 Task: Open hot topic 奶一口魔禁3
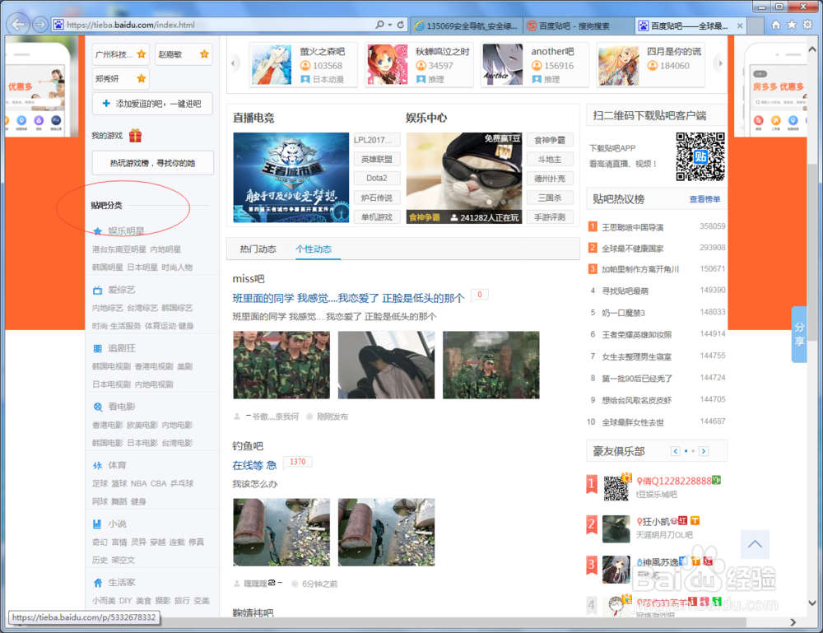pyautogui.click(x=623, y=313)
